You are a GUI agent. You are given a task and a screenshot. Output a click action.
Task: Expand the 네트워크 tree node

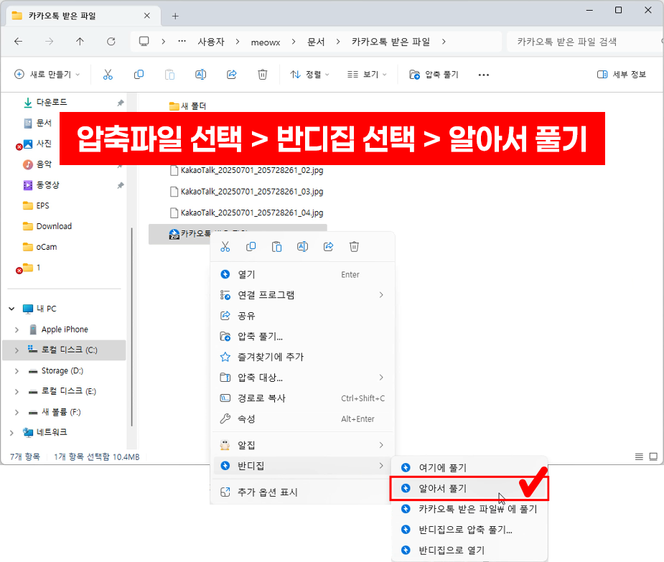click(x=12, y=432)
